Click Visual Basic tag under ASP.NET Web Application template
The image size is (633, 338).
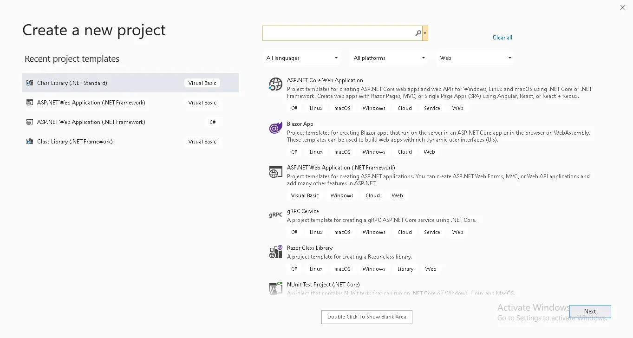305,195
